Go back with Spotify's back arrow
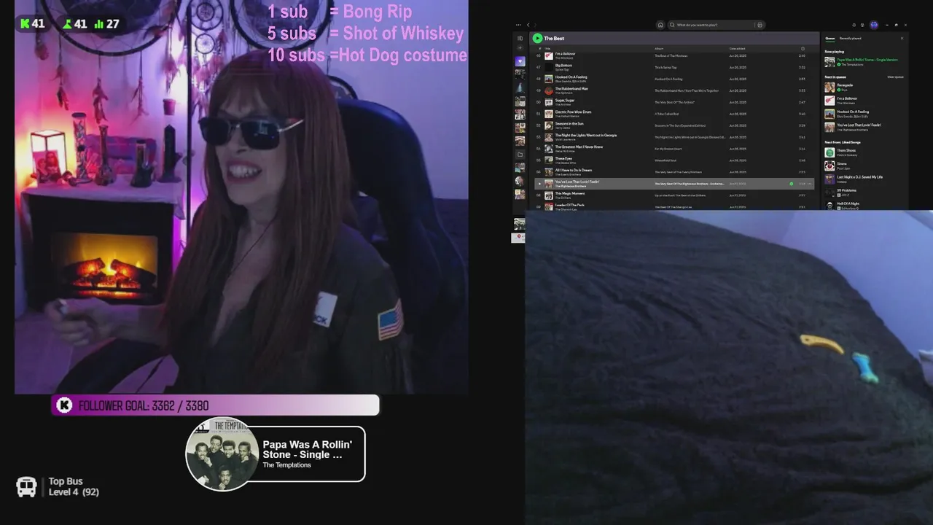The width and height of the screenshot is (933, 525). click(528, 25)
